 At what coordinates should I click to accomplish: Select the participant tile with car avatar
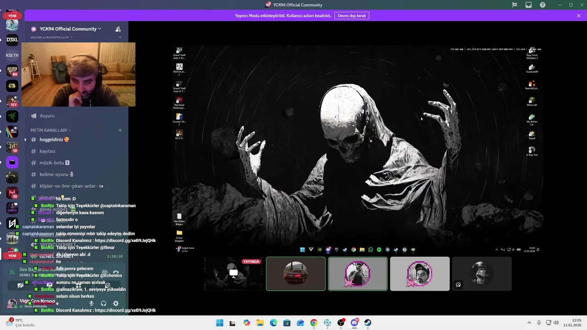(296, 274)
